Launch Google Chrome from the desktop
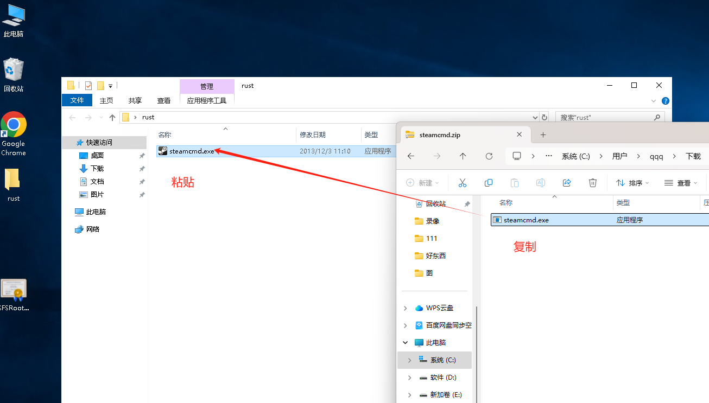Viewport: 709px width, 403px height. [14, 134]
